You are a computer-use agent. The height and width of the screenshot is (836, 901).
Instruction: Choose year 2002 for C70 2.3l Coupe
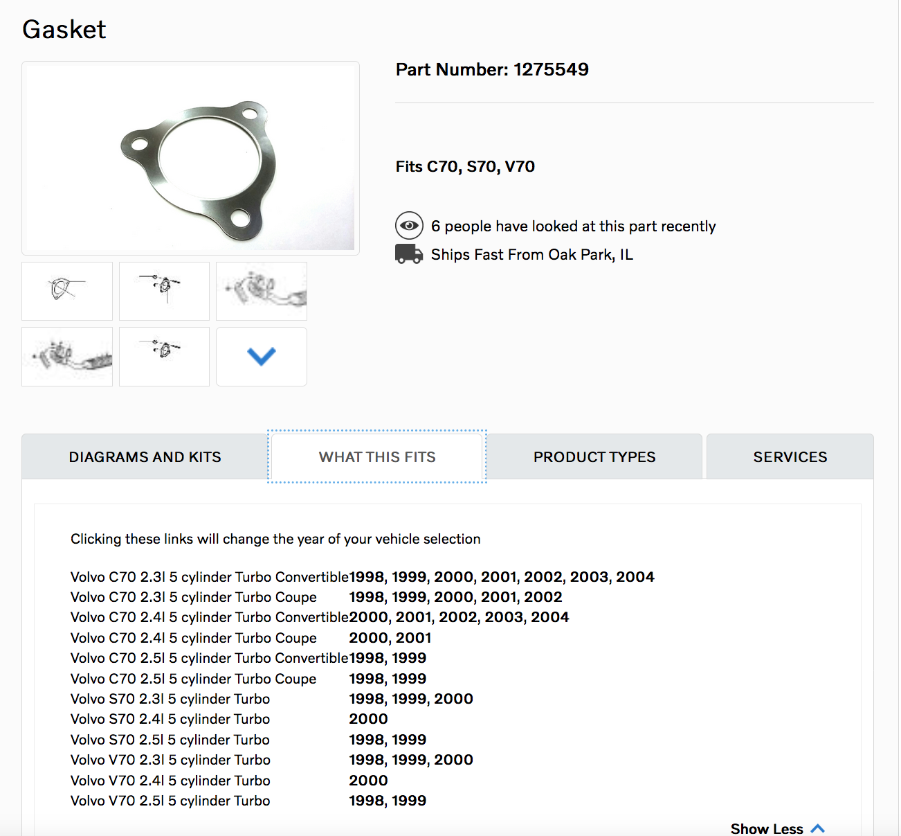[543, 597]
